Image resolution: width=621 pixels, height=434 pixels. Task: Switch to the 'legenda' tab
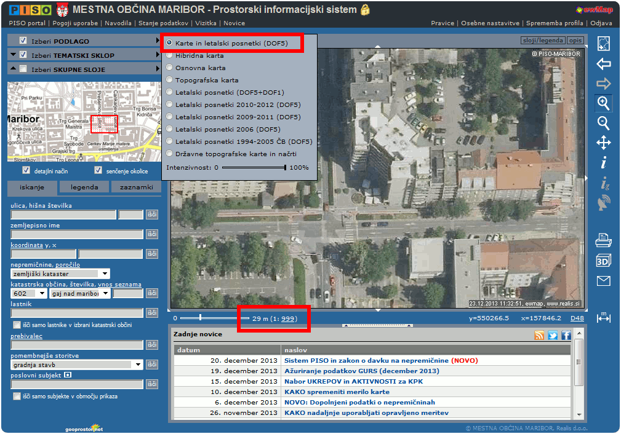coord(84,187)
